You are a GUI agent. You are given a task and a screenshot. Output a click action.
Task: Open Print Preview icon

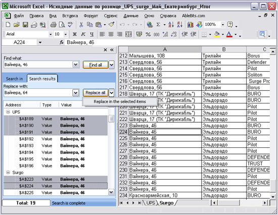(x=62, y=24)
